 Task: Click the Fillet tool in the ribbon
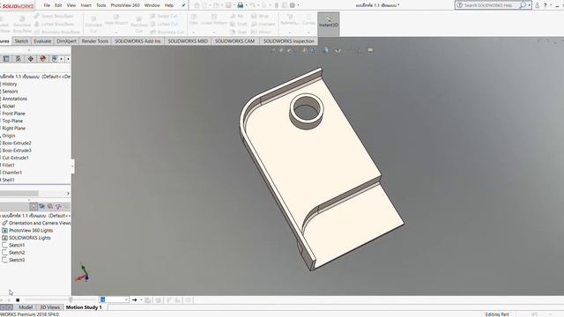[x=194, y=19]
